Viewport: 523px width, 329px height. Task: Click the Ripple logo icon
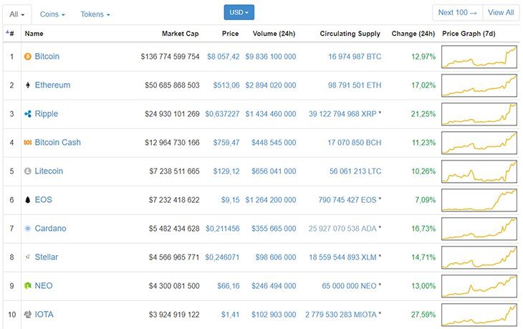[28, 114]
